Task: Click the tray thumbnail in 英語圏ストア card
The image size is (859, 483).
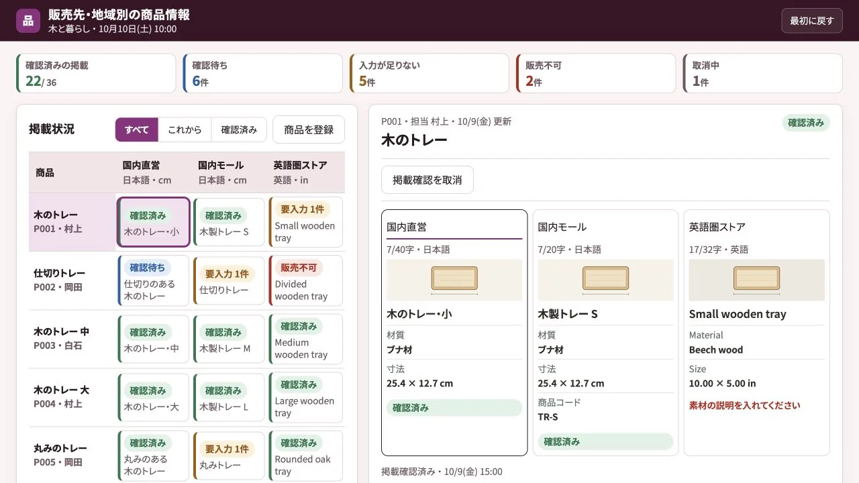Action: [x=757, y=280]
